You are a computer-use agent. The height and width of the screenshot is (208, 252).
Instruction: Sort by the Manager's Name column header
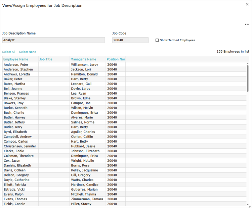click(83, 59)
